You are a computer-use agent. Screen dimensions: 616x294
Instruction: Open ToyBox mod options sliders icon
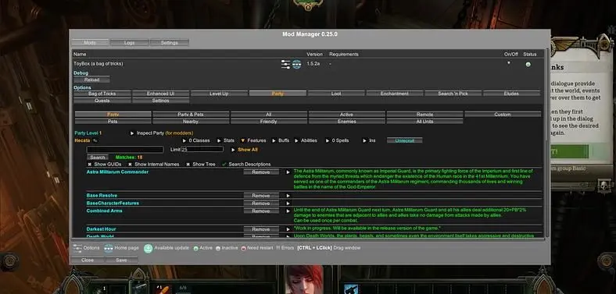[285, 64]
